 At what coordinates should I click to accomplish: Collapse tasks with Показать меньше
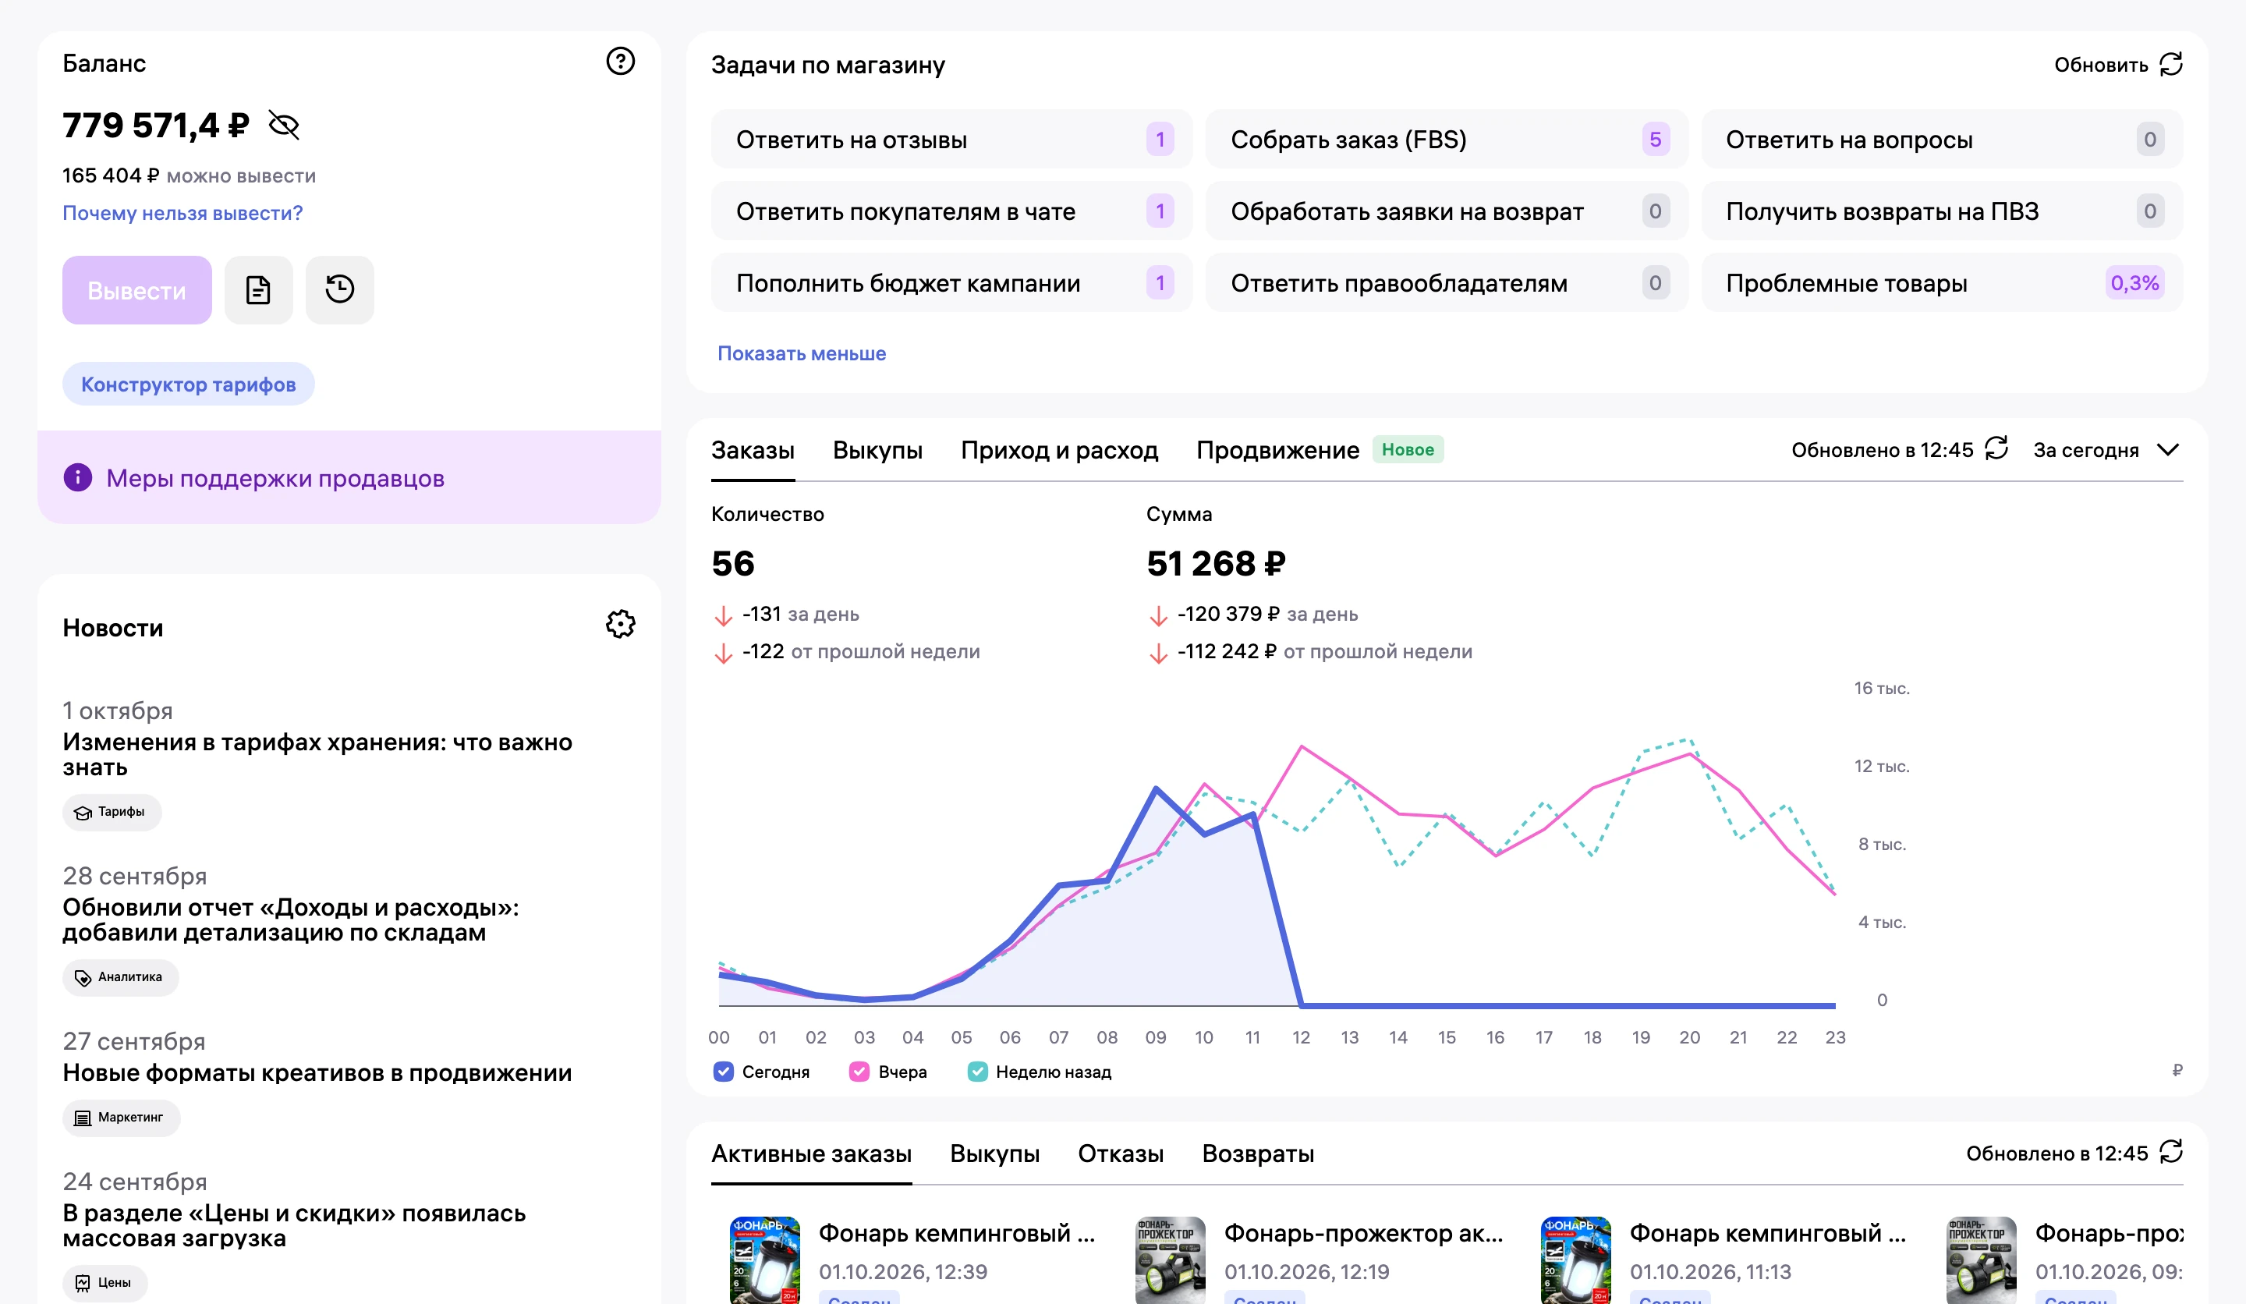pyautogui.click(x=801, y=353)
